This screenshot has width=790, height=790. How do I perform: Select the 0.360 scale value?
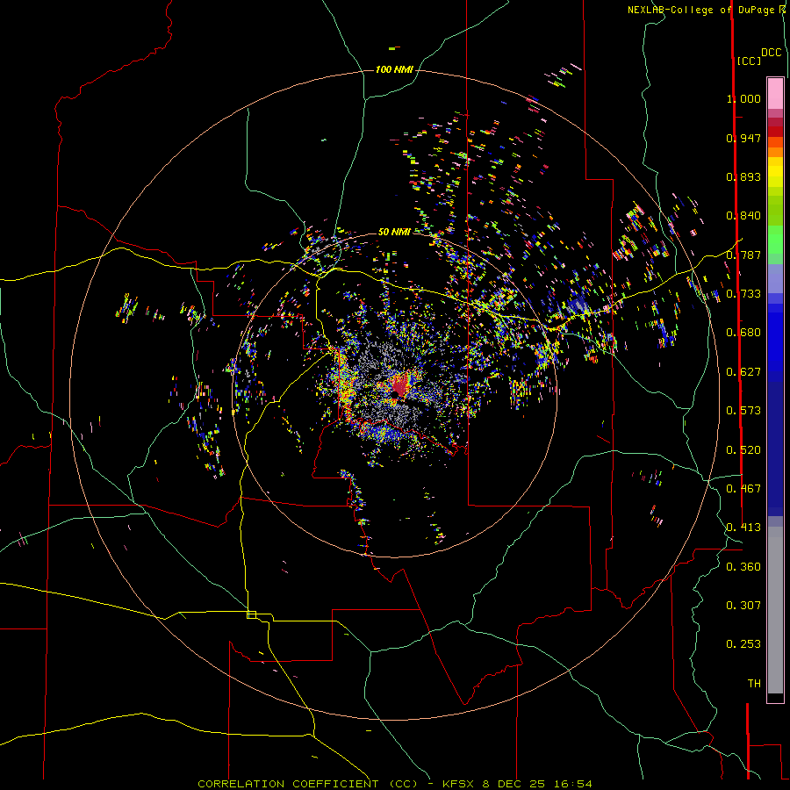pos(743,567)
